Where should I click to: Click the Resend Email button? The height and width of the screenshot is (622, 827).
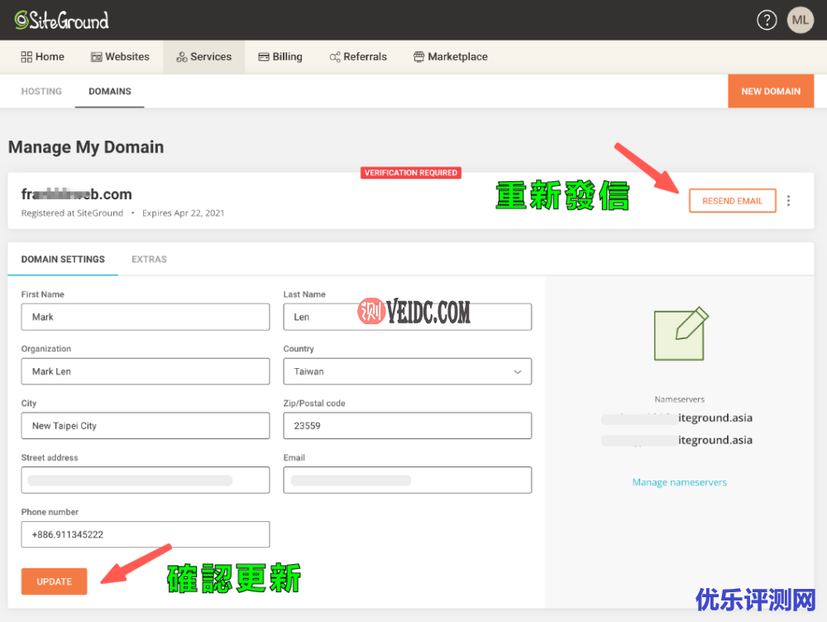(732, 200)
